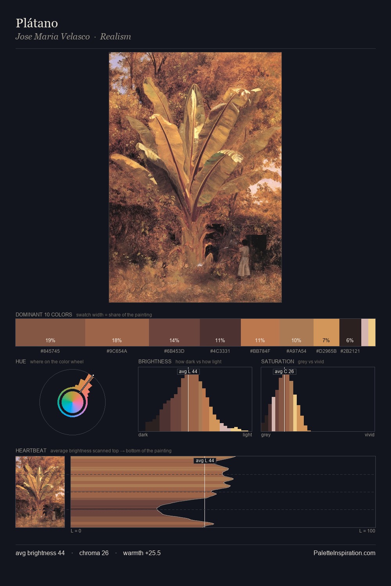Select the #845745 swatch at 19%
This screenshot has height=586, width=391.
(x=50, y=332)
